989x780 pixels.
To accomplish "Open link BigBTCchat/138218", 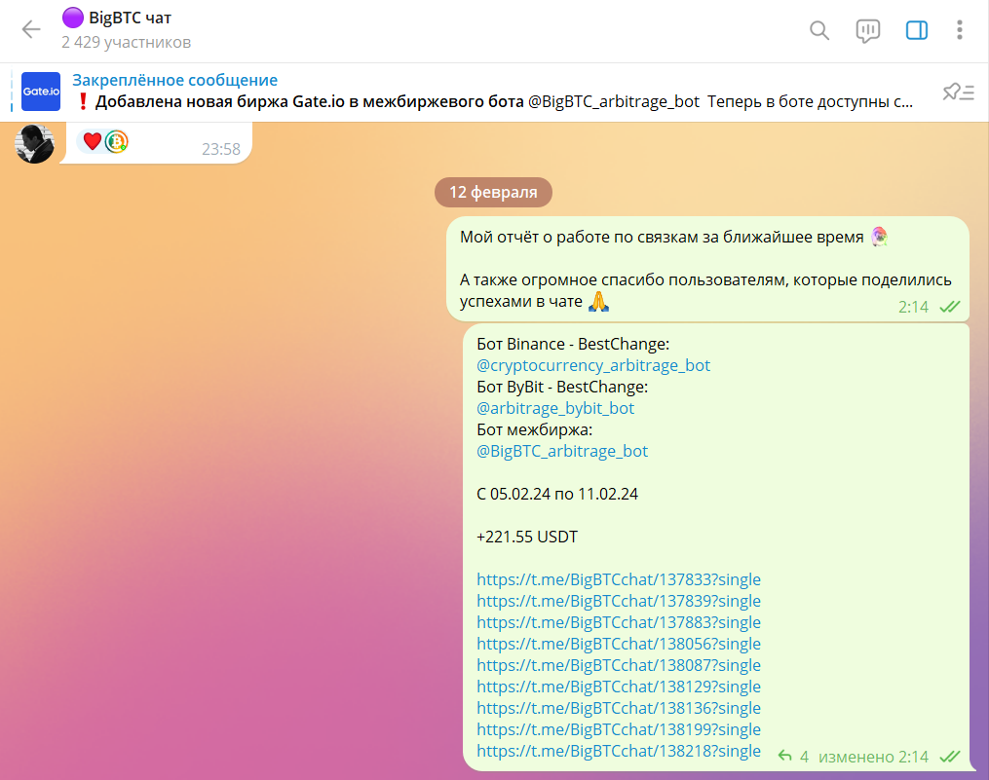I will point(619,751).
